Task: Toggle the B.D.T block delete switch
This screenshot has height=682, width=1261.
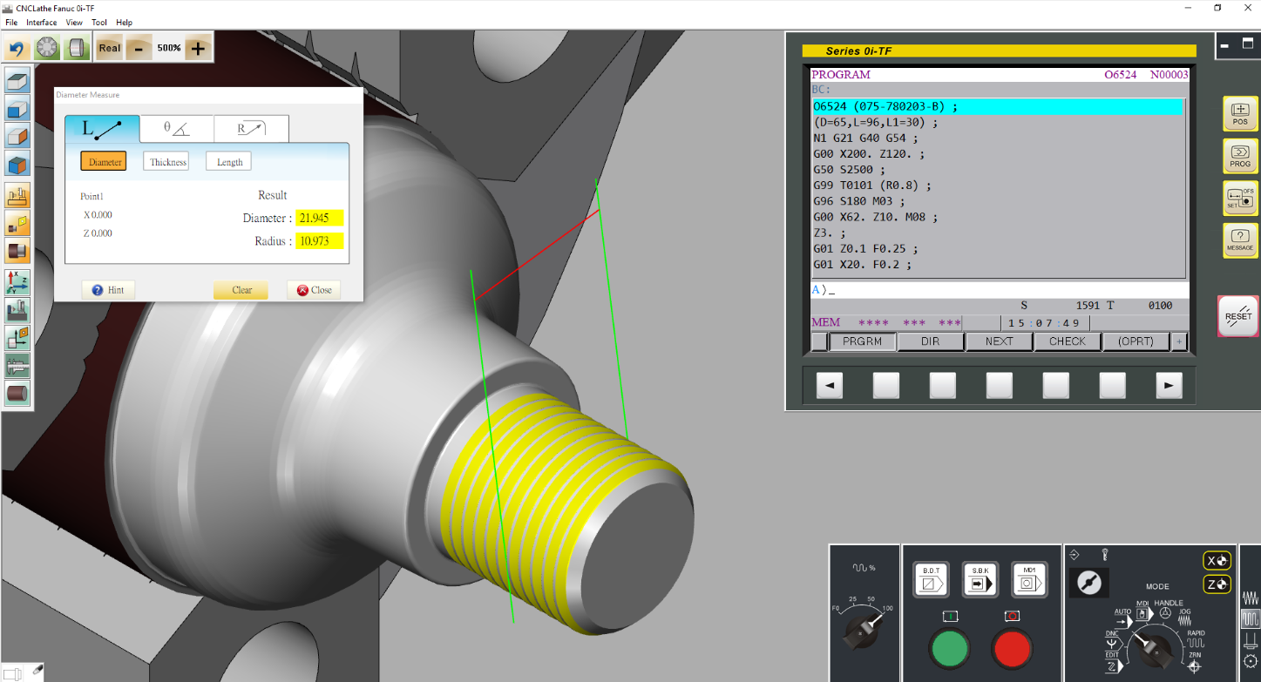Action: [x=930, y=580]
